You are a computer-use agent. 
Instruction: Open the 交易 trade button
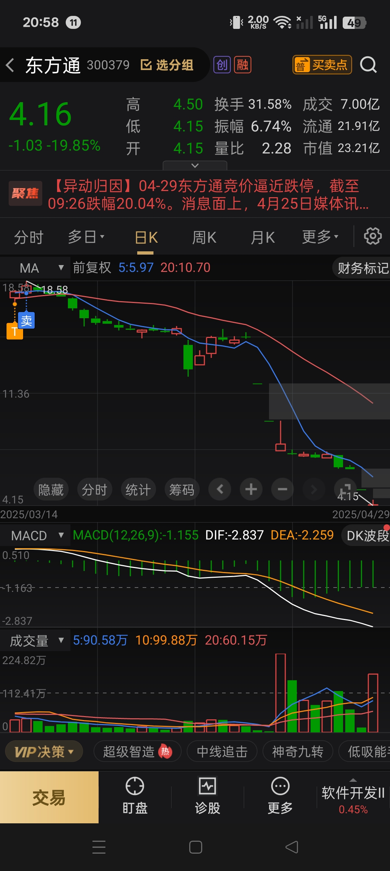click(x=49, y=797)
